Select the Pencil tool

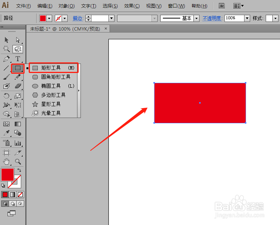18,77
